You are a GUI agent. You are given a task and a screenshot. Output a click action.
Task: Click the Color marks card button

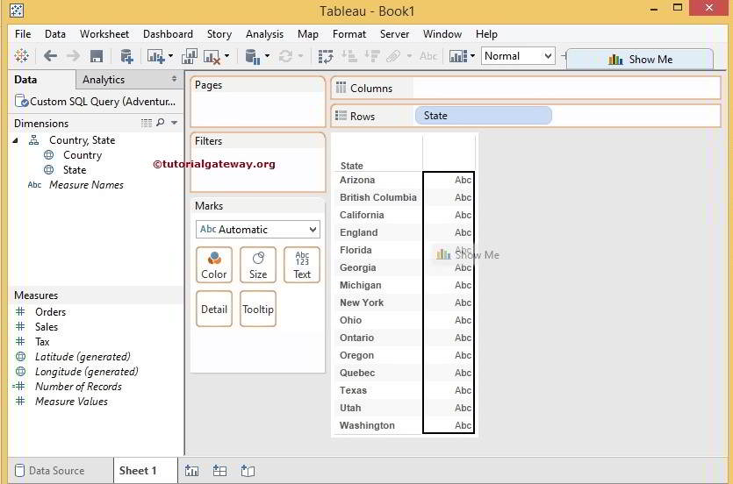point(214,265)
